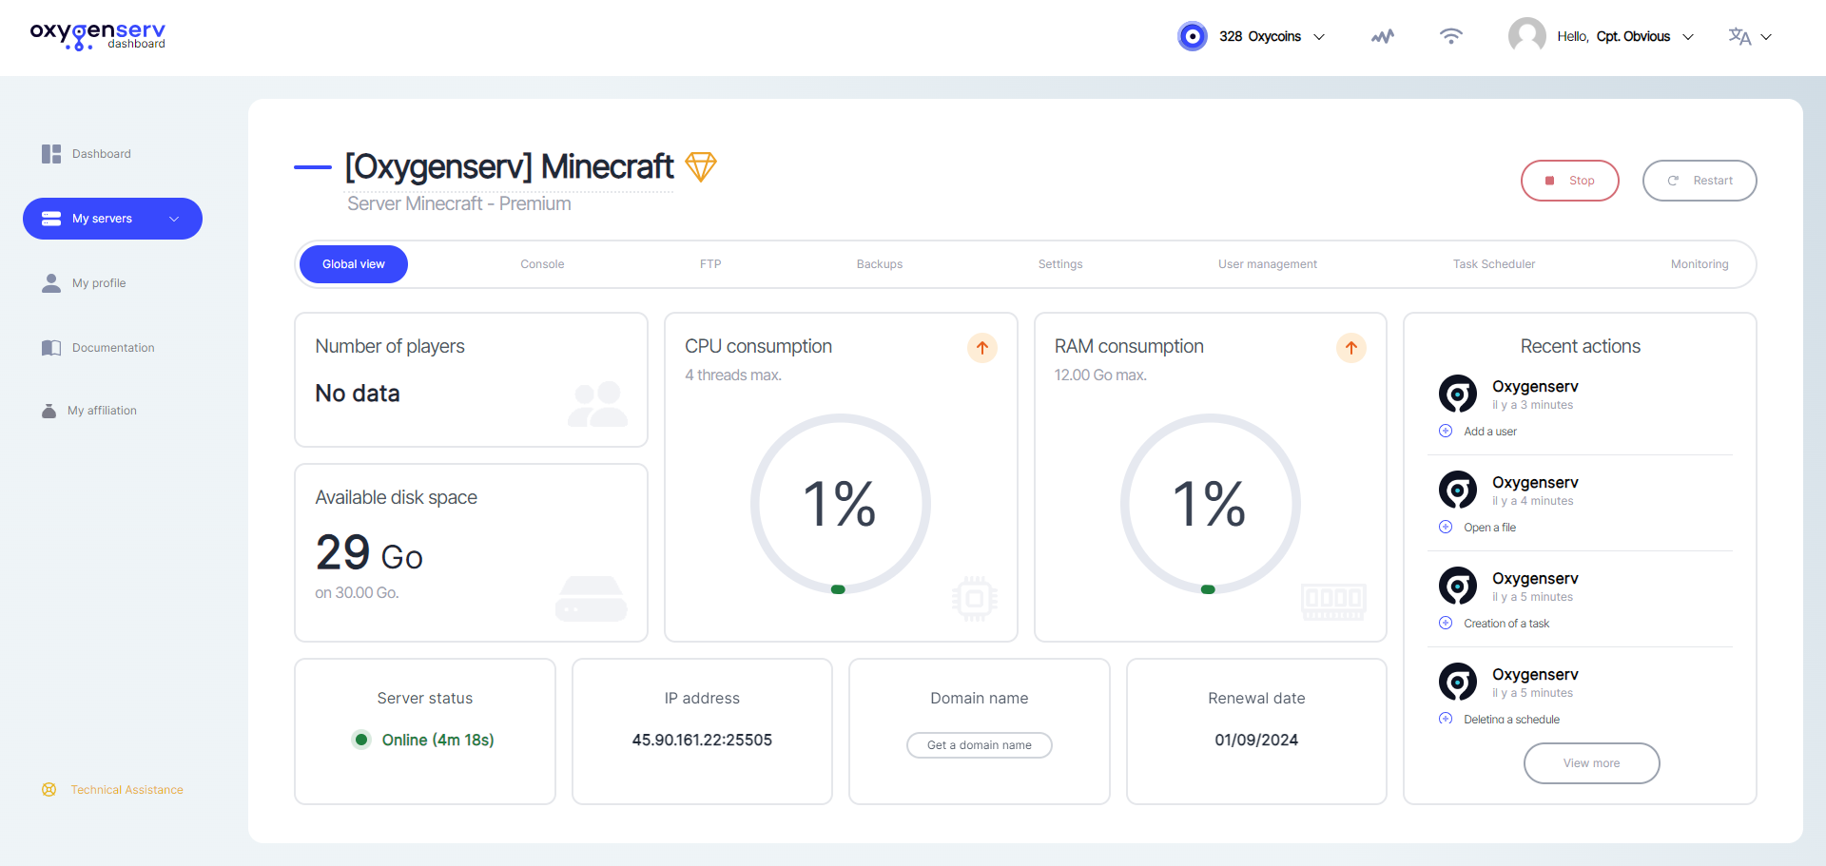Open the Console tab
The image size is (1826, 866).
coord(542,264)
